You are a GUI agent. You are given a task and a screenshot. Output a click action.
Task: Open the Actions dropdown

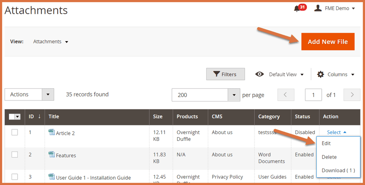pos(29,95)
